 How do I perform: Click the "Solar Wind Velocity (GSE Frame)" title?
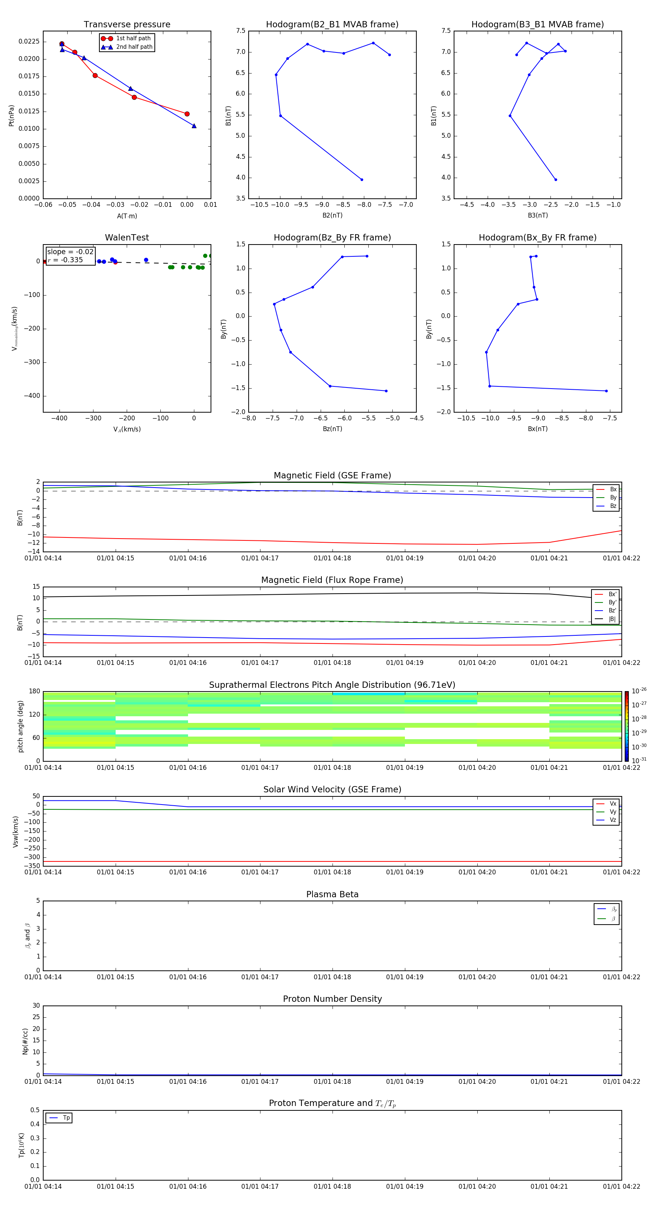332,789
